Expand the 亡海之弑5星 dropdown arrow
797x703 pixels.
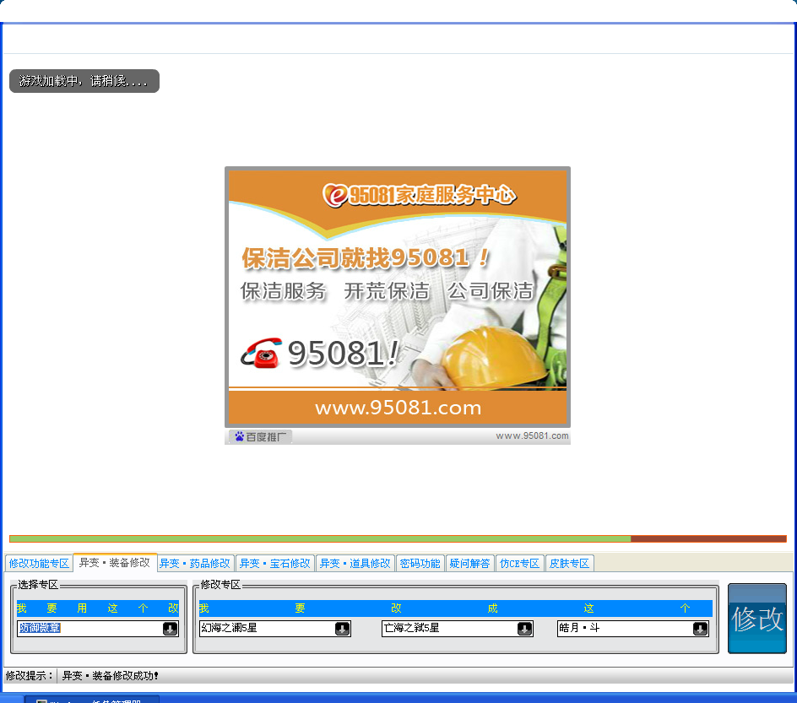(524, 629)
